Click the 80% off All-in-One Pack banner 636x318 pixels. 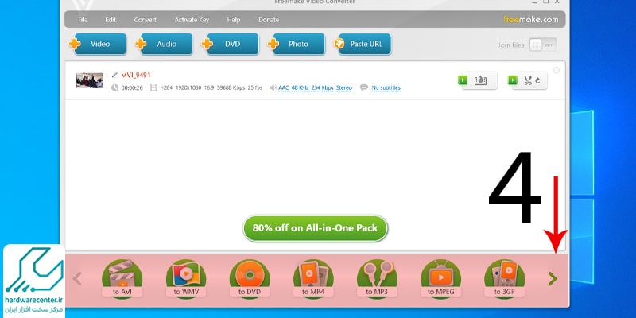coord(315,228)
